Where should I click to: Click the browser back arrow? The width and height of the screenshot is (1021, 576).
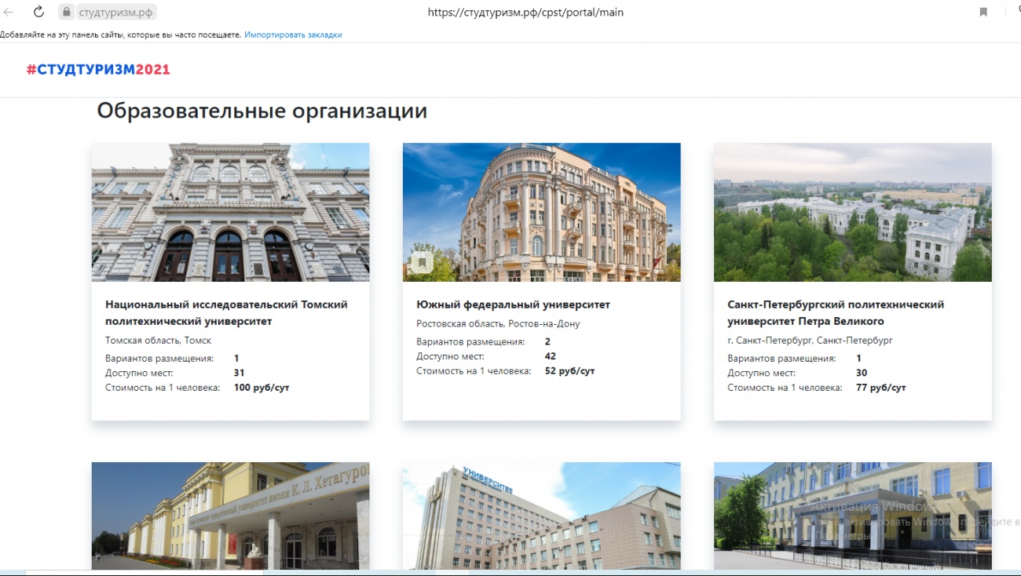tap(9, 13)
